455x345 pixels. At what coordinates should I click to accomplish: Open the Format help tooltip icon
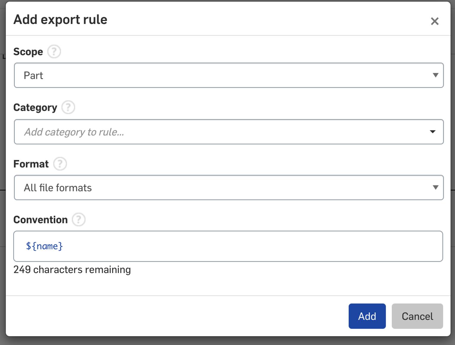pos(60,164)
